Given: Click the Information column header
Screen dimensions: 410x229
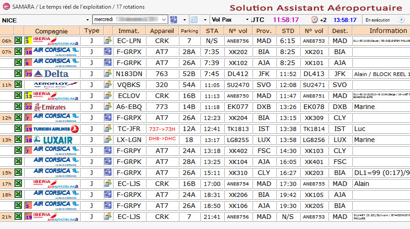Looking at the screenshot, I should pyautogui.click(x=381, y=31).
